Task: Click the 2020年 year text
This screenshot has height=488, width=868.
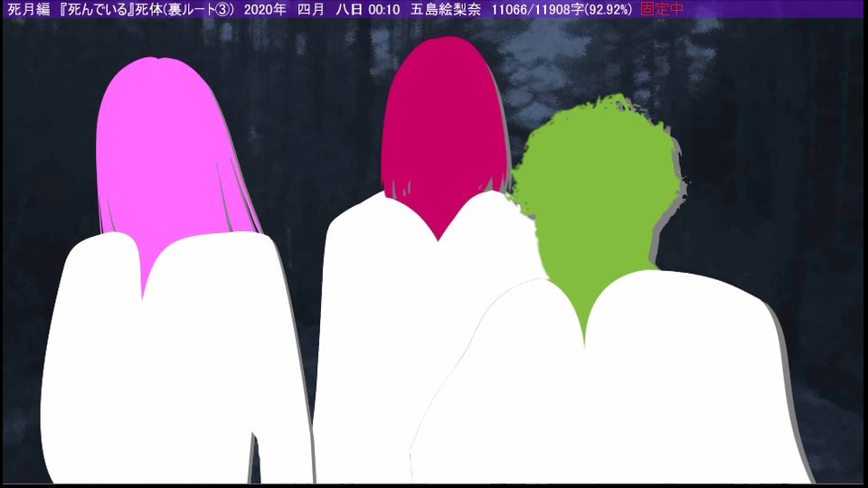Action: (265, 9)
